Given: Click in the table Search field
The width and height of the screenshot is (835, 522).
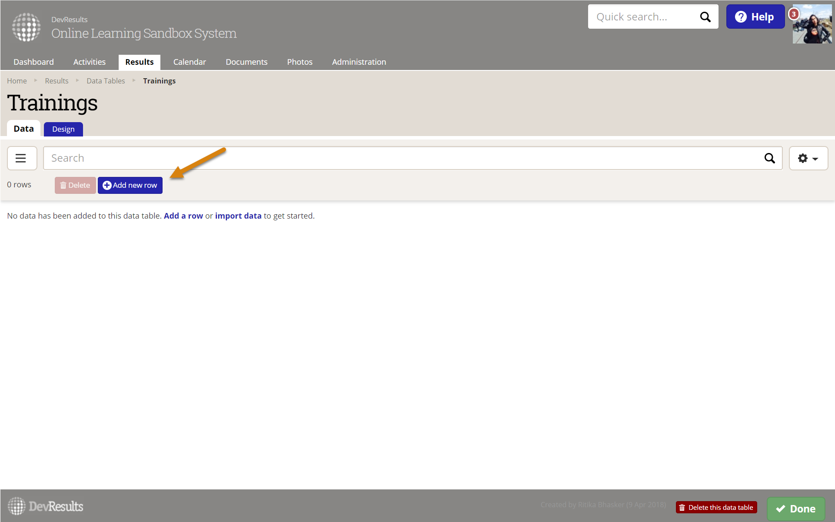Looking at the screenshot, I should [391, 158].
